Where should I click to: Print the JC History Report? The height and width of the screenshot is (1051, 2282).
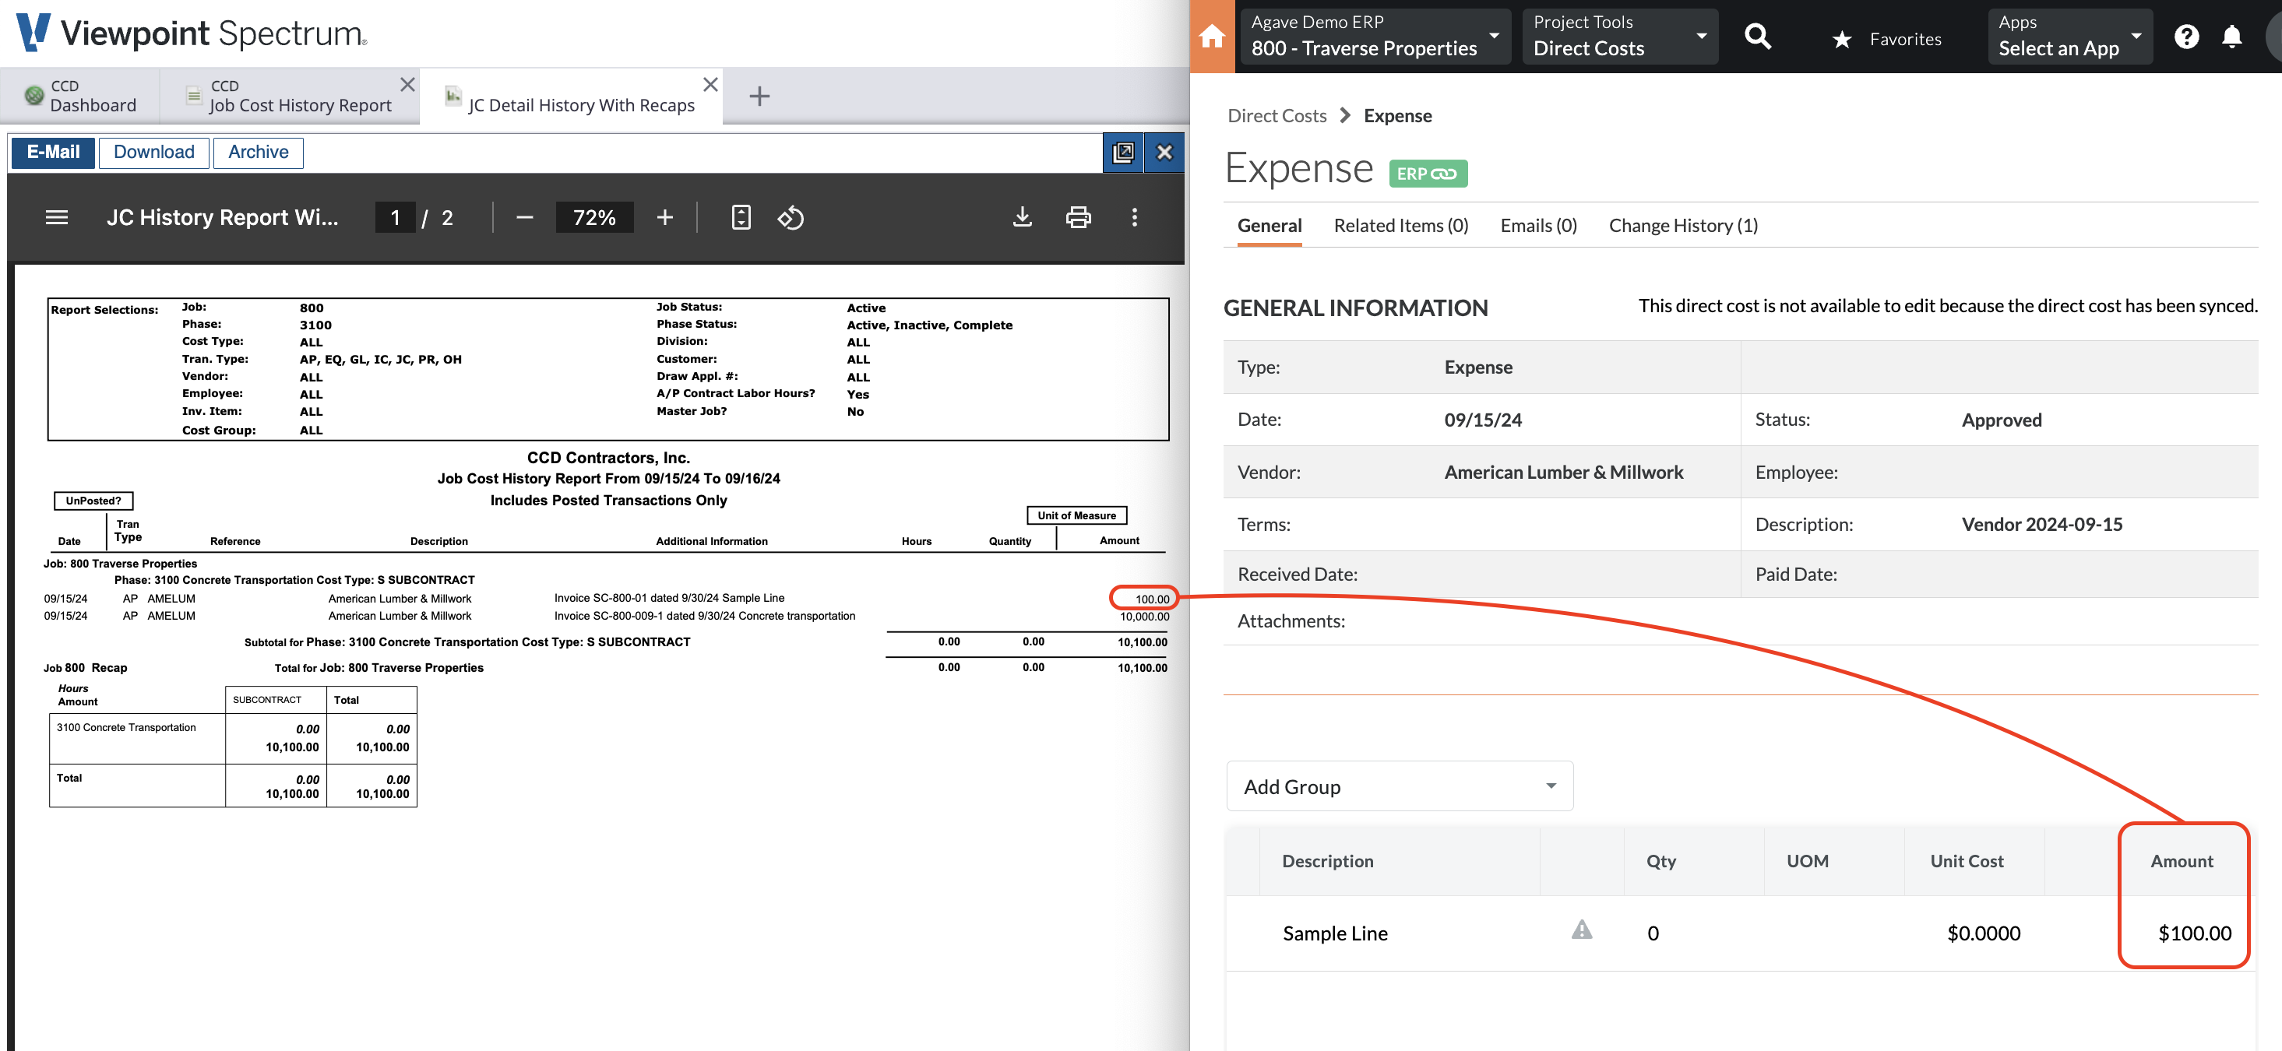point(1078,218)
